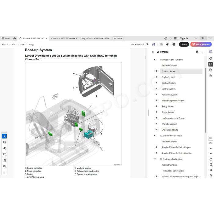
Task: Expand the Engine System bookmark
Action: point(157,77)
